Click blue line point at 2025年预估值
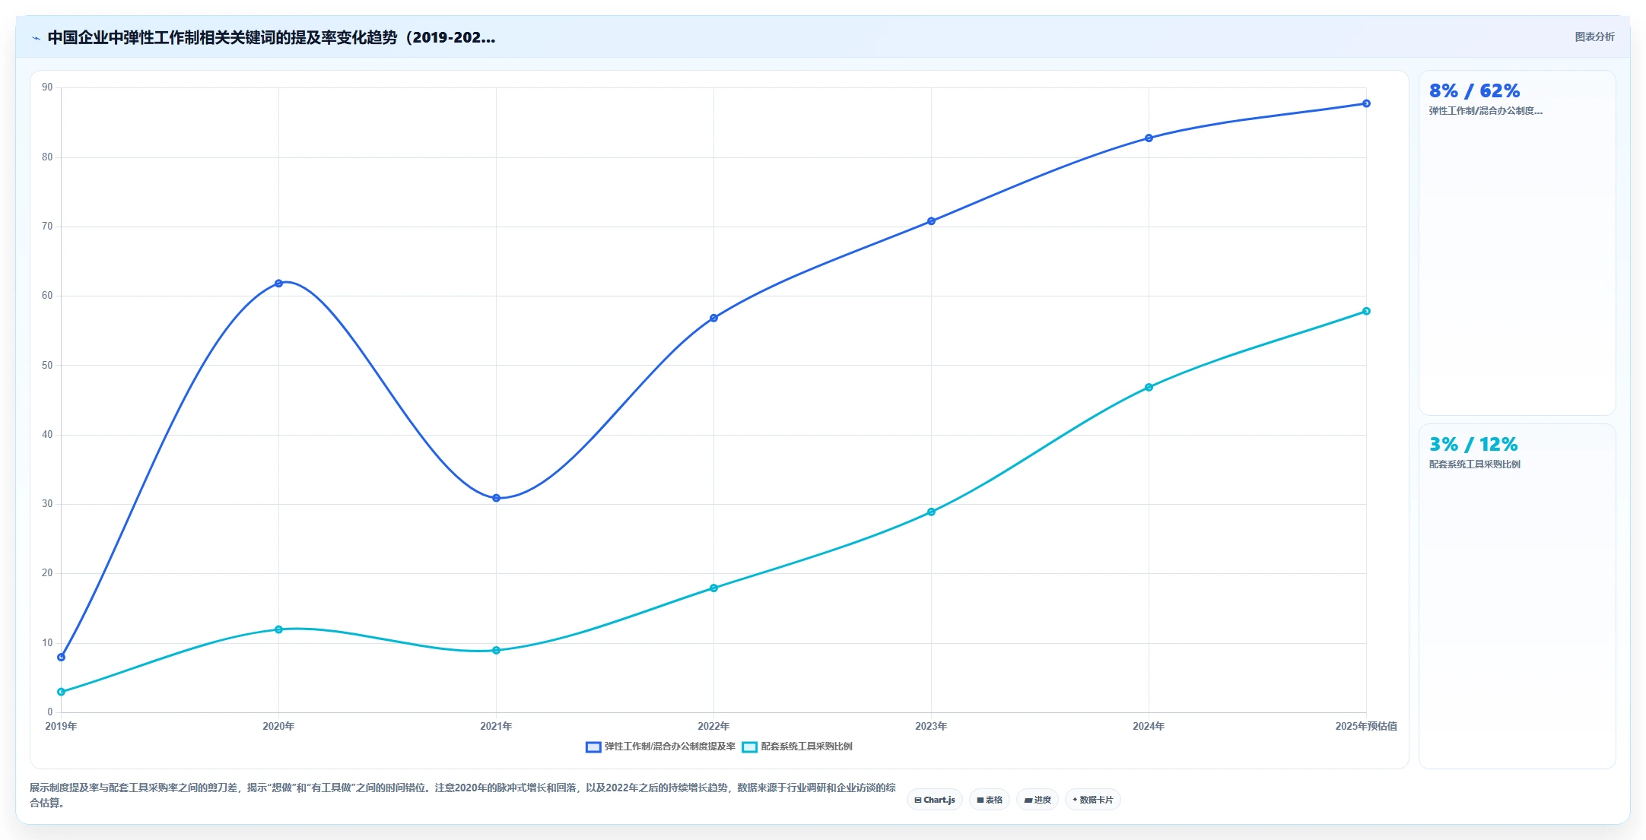This screenshot has width=1646, height=840. [1366, 103]
